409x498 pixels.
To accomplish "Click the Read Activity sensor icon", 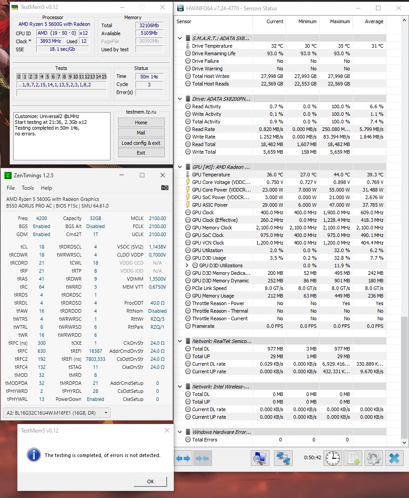I will [x=188, y=106].
